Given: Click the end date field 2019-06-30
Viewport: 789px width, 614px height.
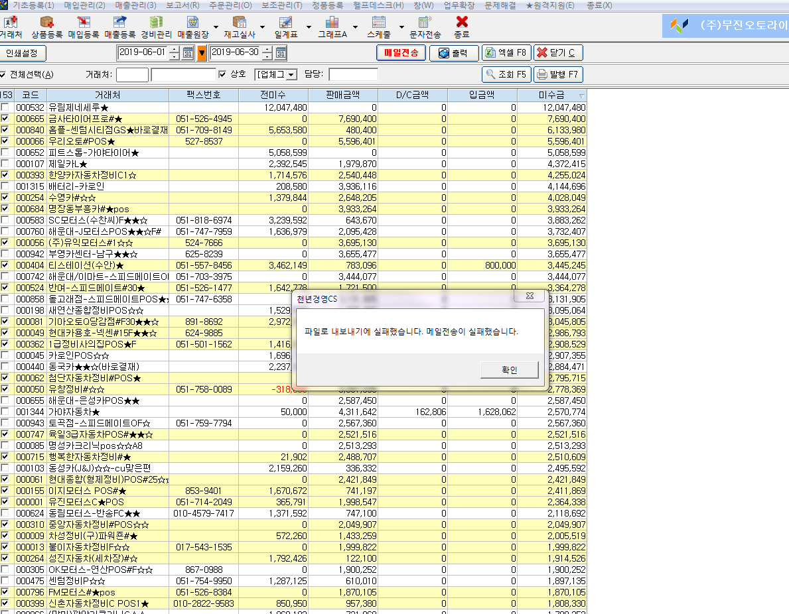Looking at the screenshot, I should tap(235, 52).
